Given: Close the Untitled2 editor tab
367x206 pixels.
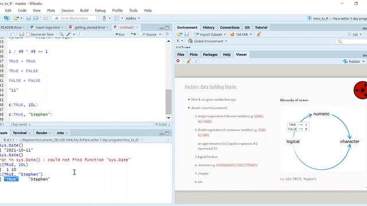Looking at the screenshot, I should pyautogui.click(x=137, y=27).
